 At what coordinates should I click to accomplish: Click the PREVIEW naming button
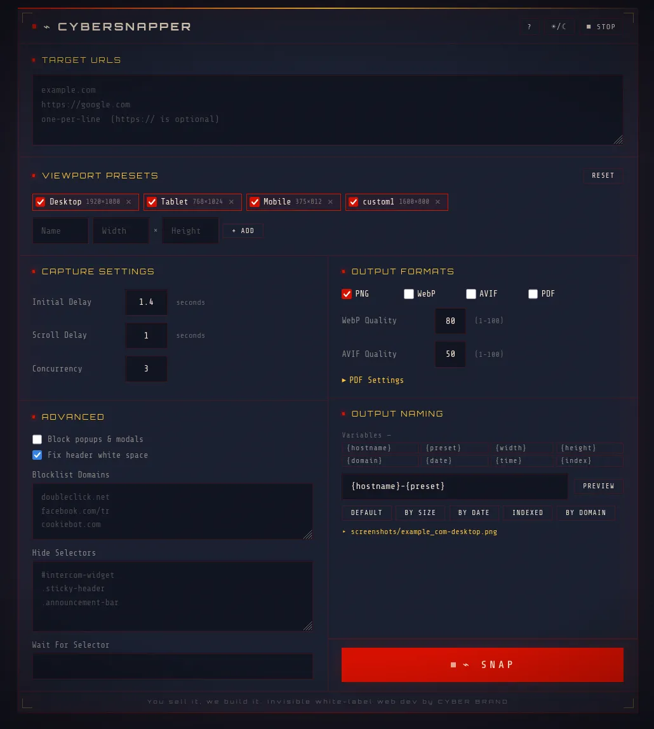pyautogui.click(x=599, y=486)
